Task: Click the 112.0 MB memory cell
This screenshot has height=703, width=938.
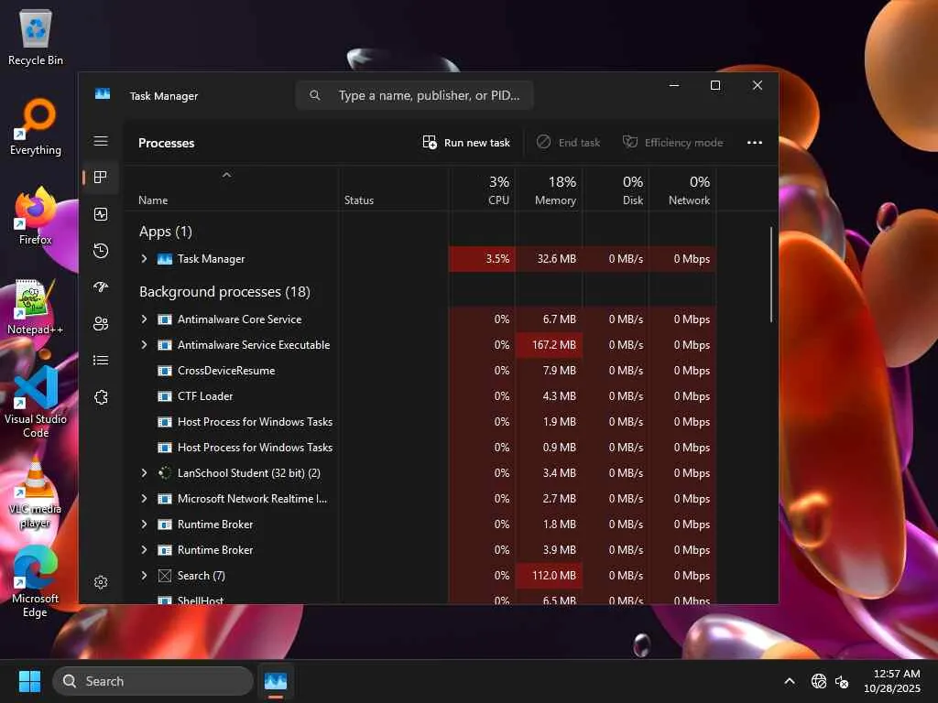Action: click(549, 575)
